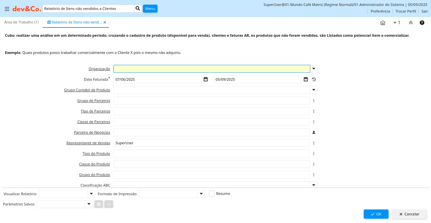This screenshot has height=223, width=431.
Task: Open calendar for start Data Faturada
Action: [206, 79]
